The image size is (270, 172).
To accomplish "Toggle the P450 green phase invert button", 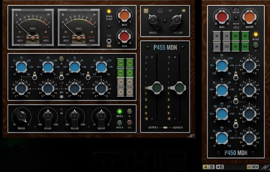I will click(x=256, y=45).
